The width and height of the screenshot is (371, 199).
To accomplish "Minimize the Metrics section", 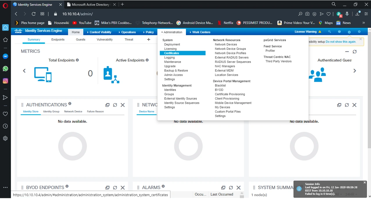I will click(347, 52).
